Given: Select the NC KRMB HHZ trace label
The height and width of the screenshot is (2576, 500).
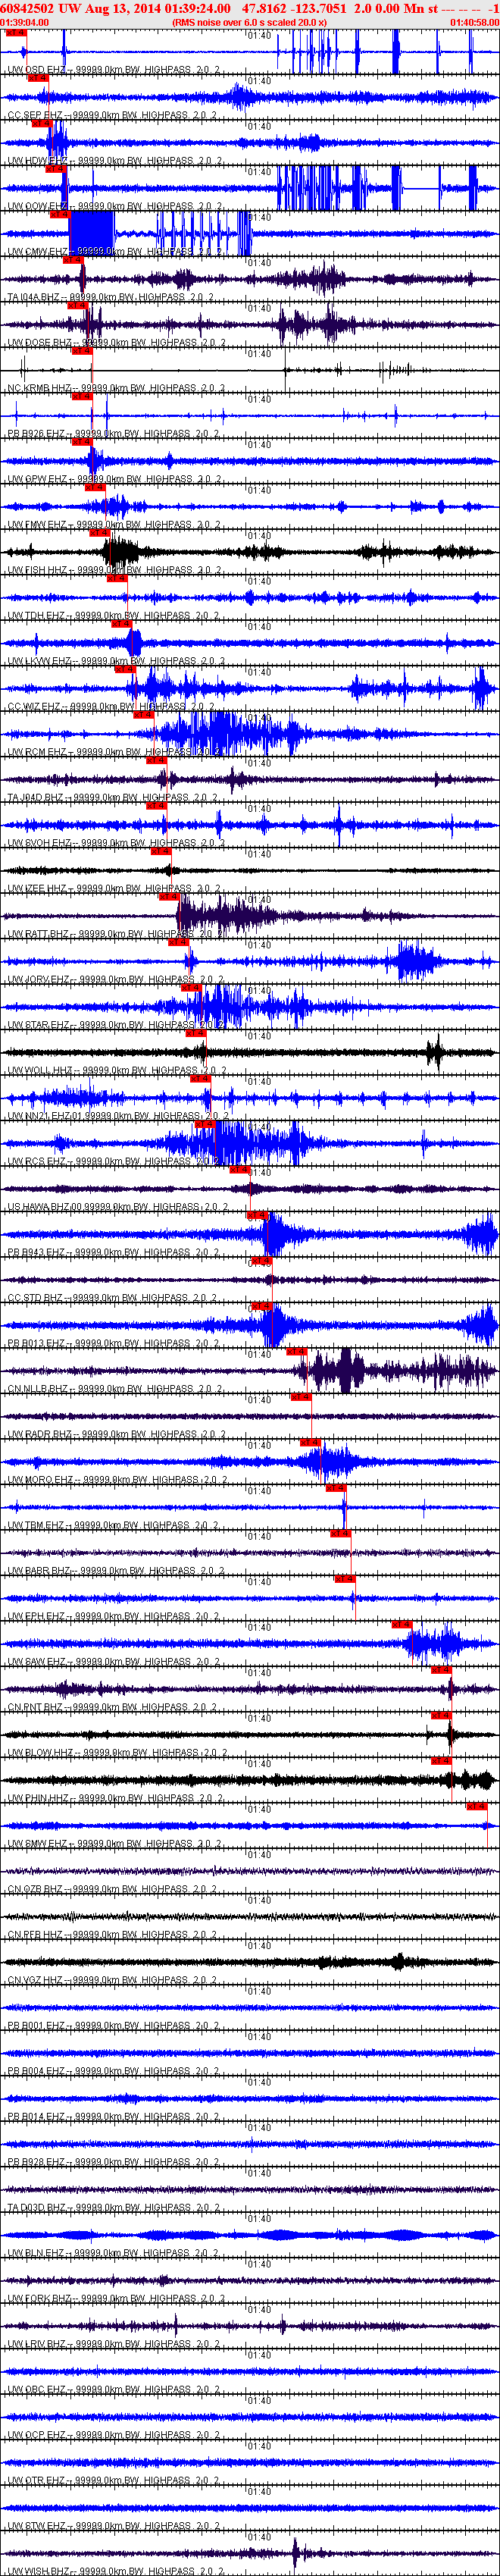Looking at the screenshot, I should tap(115, 388).
